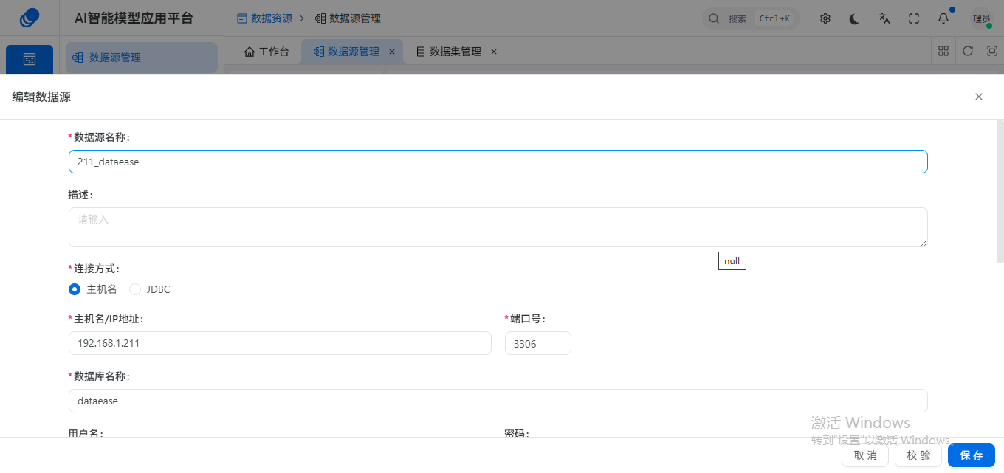Click the AI智能模型应用平台 title
1004x473 pixels.
click(134, 18)
